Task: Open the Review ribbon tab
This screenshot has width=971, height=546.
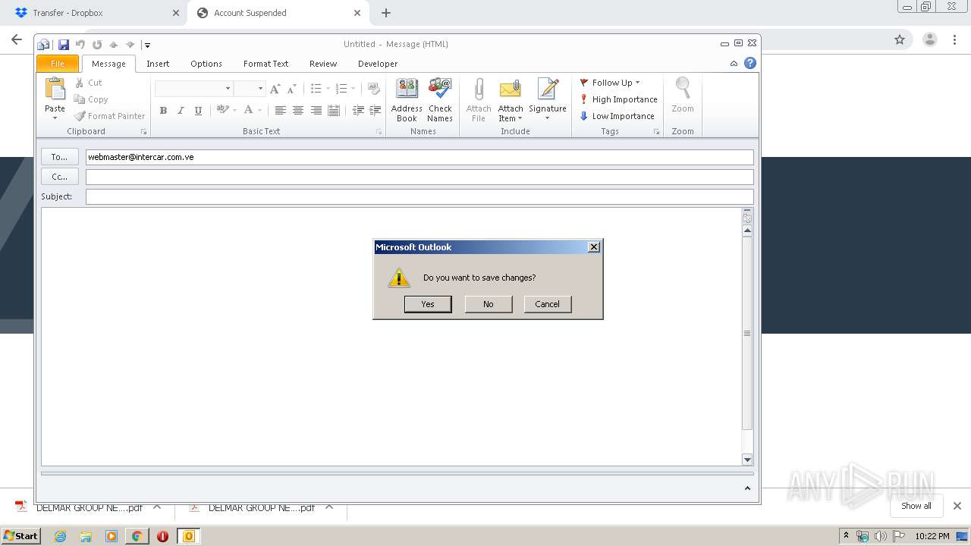Action: pos(323,64)
